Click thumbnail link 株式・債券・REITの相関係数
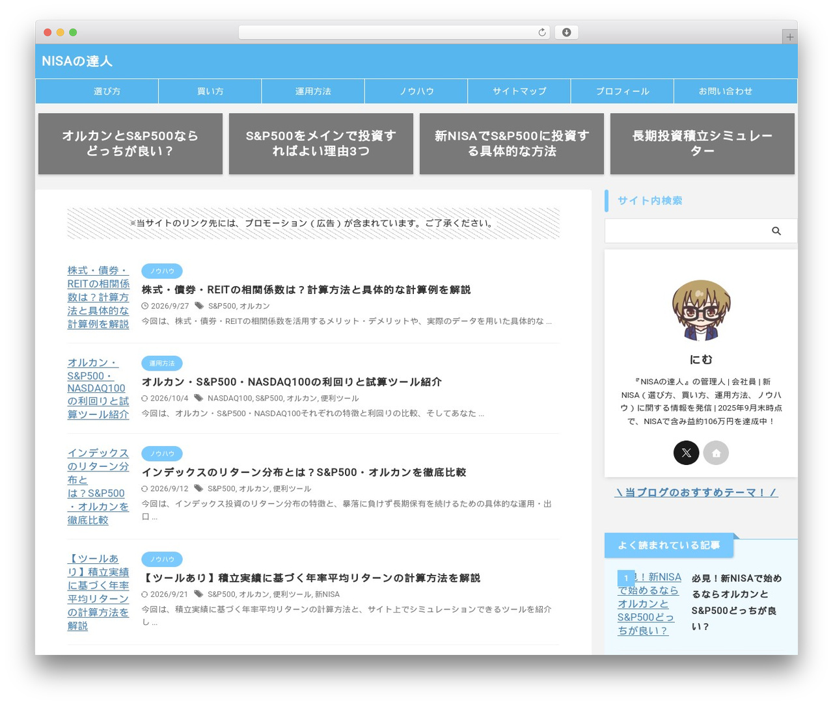This screenshot has height=705, width=833. [x=98, y=297]
